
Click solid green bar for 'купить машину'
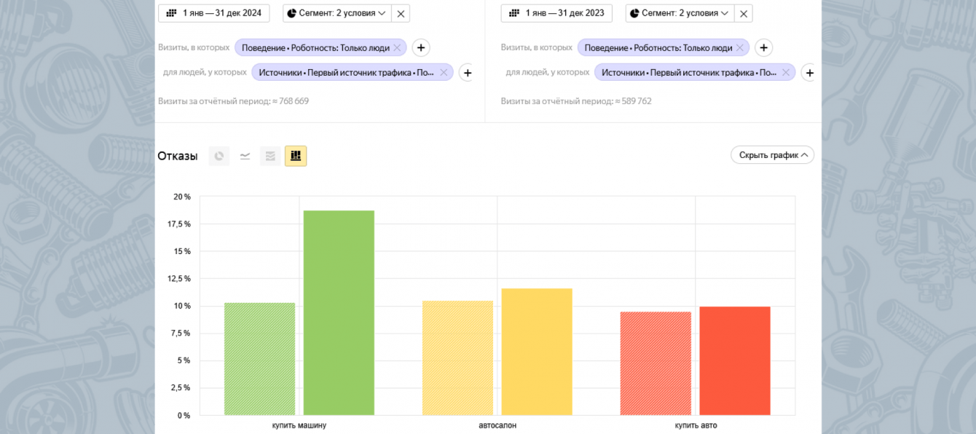[x=339, y=313]
